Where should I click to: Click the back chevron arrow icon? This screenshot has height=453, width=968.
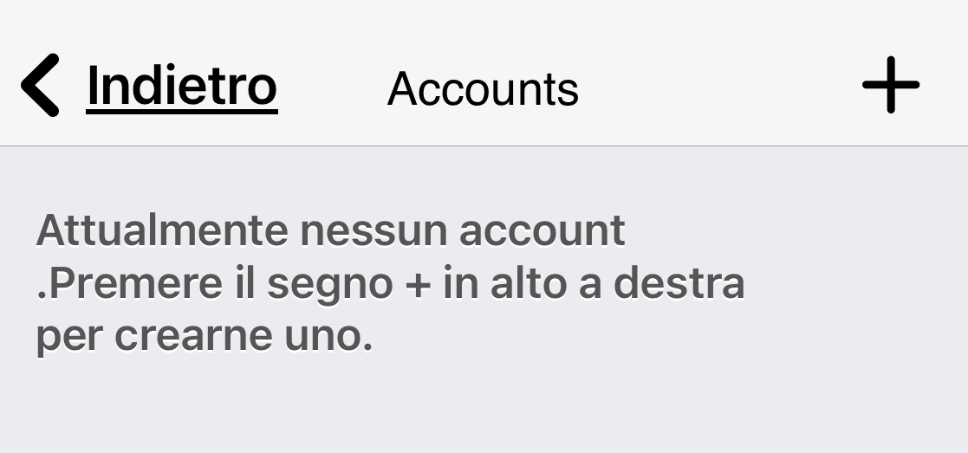pyautogui.click(x=40, y=85)
